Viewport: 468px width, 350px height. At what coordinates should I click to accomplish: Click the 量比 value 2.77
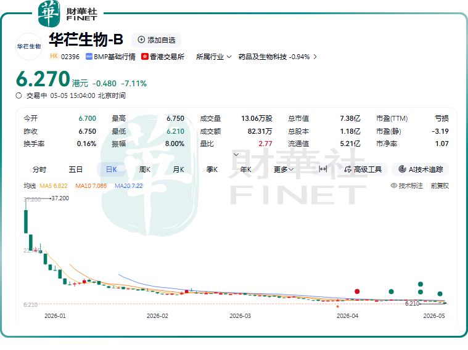coord(265,144)
